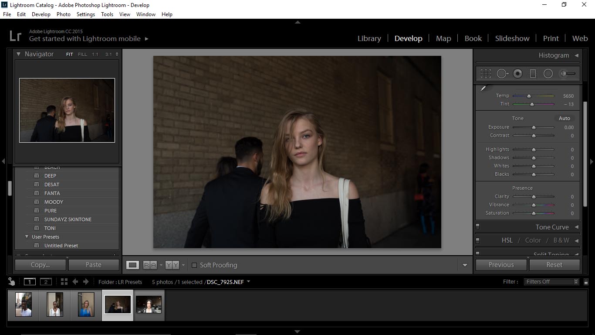Select the Crop Overlay tool
Viewport: 595px width, 335px height.
(486, 74)
